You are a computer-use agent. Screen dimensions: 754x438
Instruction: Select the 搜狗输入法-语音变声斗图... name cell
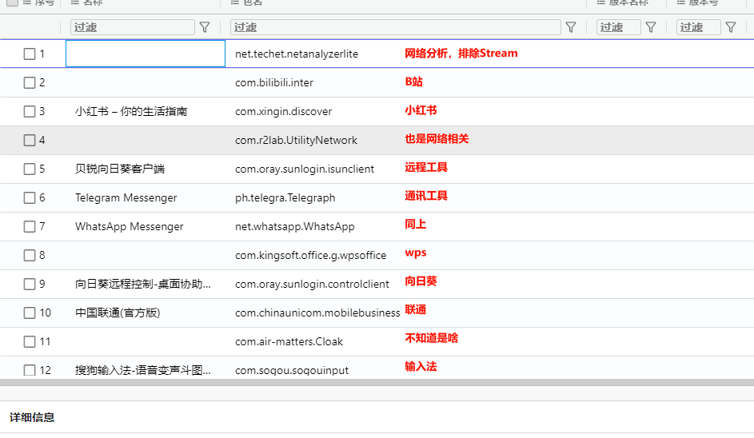pyautogui.click(x=143, y=370)
